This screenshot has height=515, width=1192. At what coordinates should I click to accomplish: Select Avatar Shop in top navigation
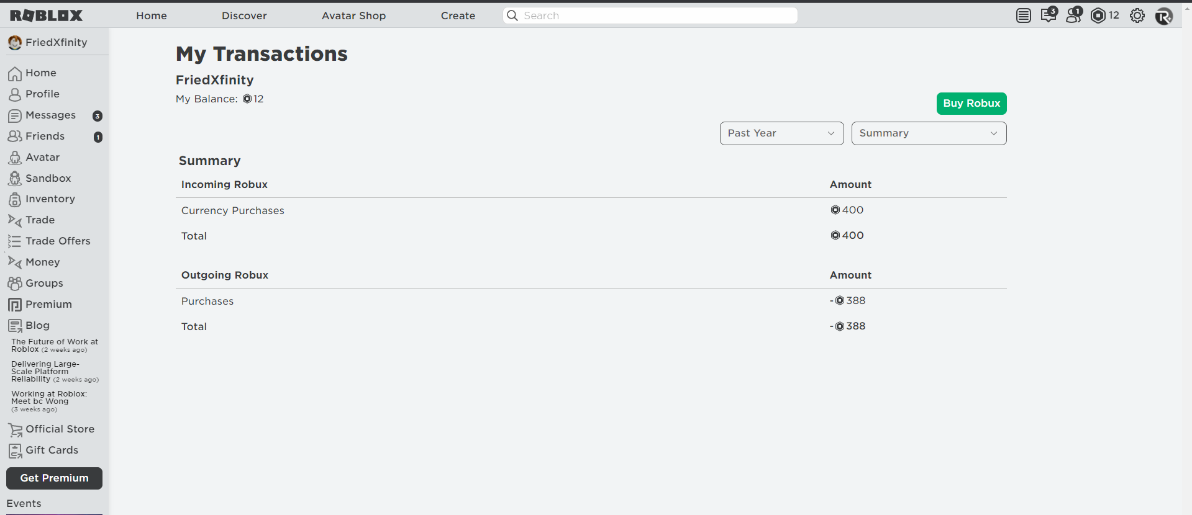[x=353, y=16]
